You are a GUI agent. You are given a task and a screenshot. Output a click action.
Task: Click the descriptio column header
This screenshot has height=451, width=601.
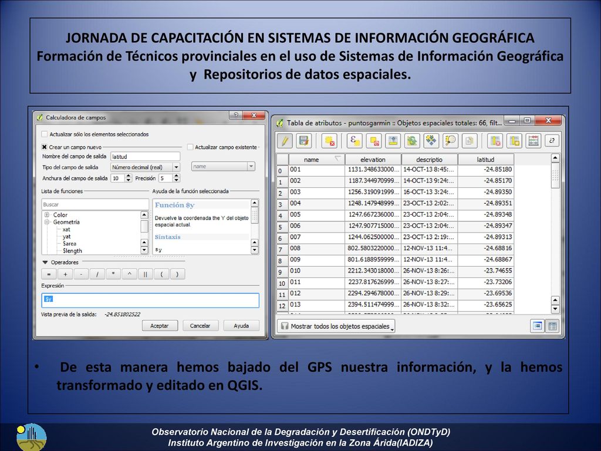pyautogui.click(x=429, y=160)
